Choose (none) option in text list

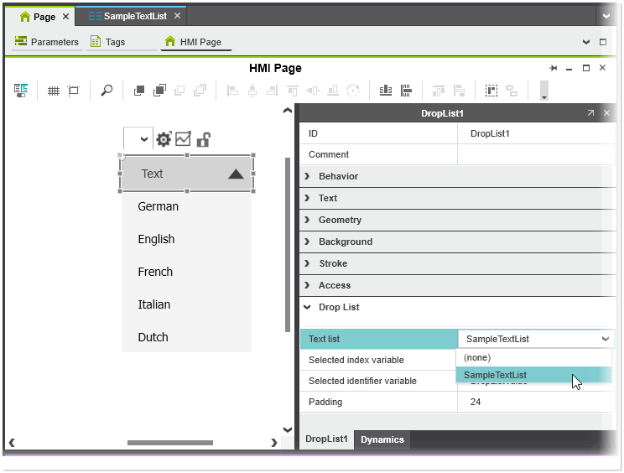[477, 357]
